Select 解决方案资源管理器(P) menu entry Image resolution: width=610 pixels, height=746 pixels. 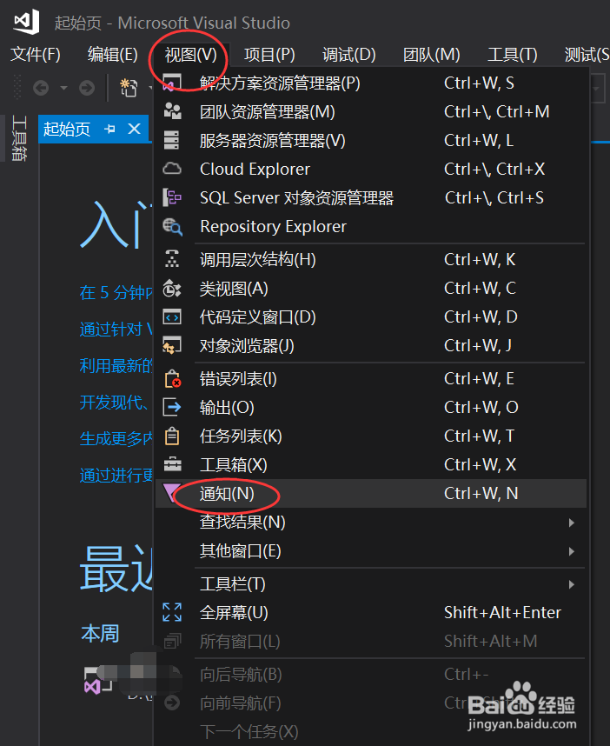click(371, 83)
